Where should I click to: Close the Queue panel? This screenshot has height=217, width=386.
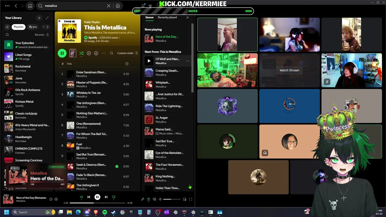188,17
